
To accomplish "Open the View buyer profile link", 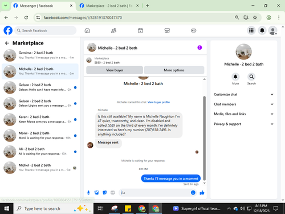I will (158, 102).
